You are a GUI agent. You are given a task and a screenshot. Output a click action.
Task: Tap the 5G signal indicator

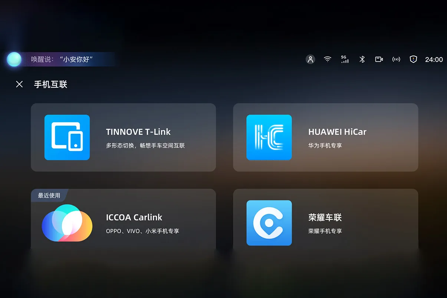click(345, 59)
